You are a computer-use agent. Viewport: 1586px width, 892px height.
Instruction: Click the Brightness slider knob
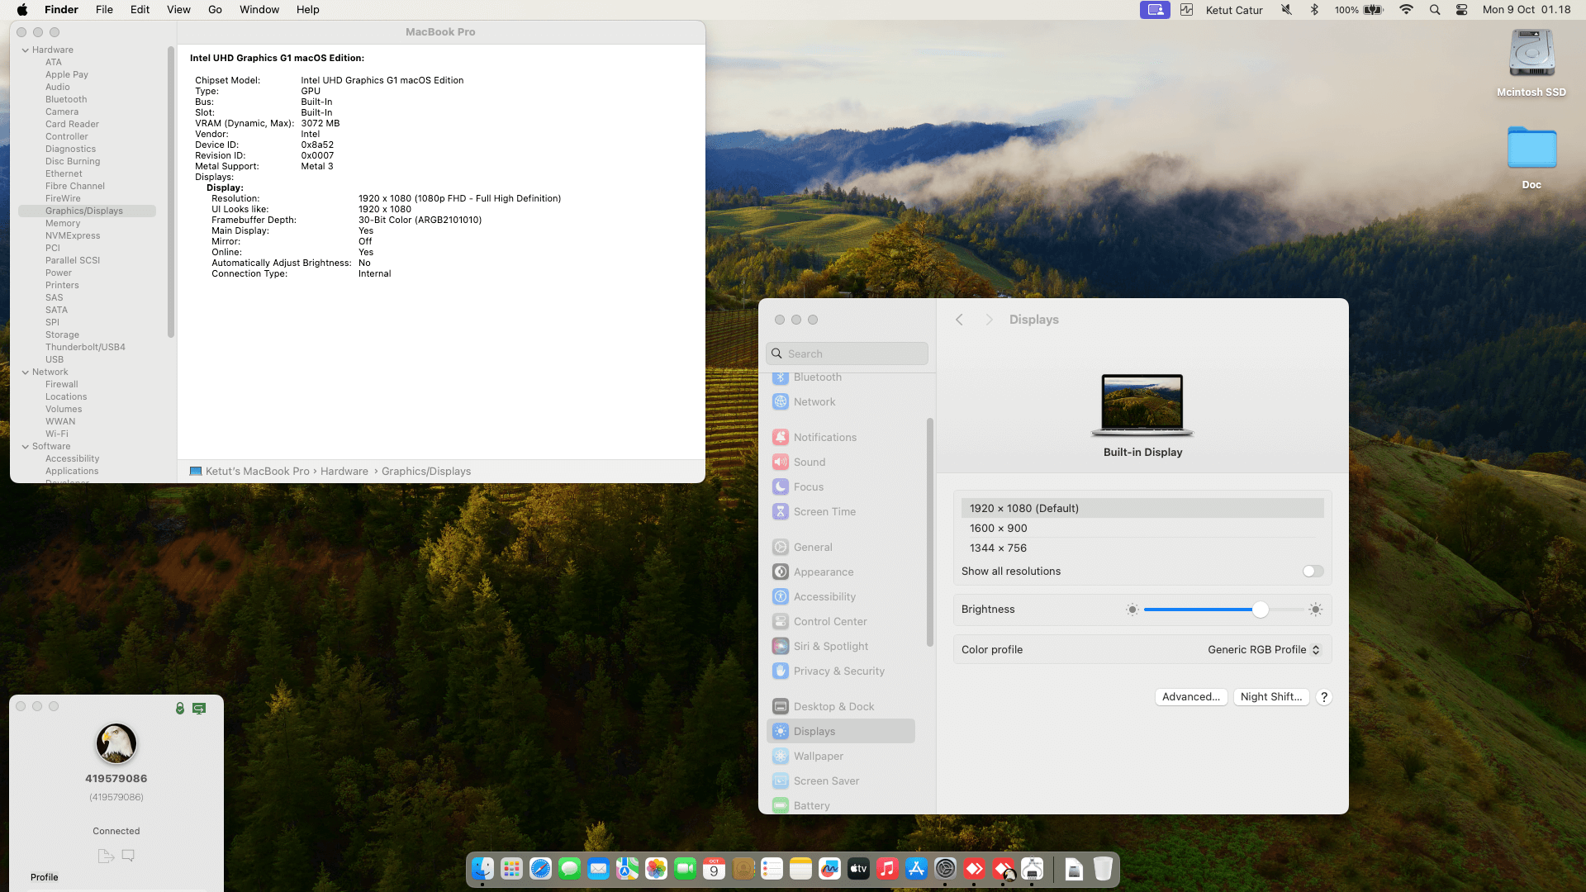pos(1260,610)
